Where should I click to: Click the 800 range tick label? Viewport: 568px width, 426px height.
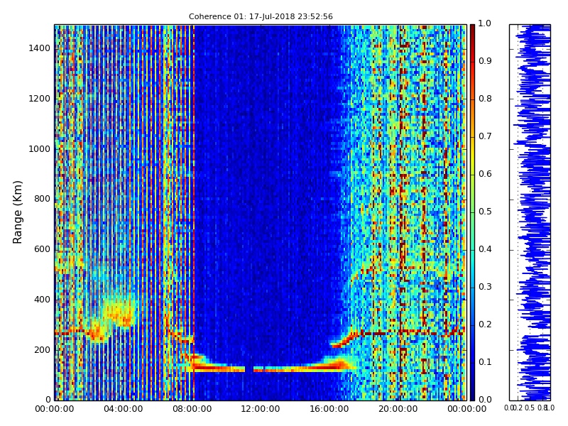43,199
